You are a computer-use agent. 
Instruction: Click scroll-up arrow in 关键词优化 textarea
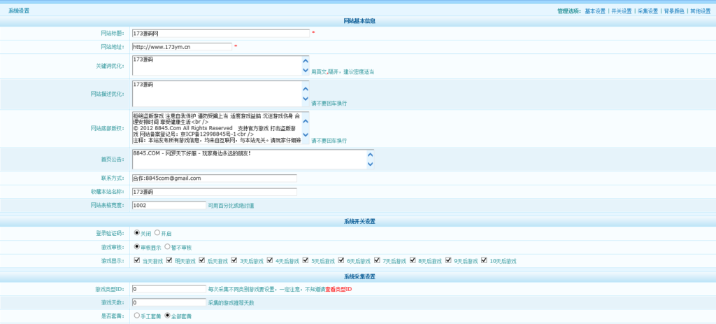pyautogui.click(x=305, y=60)
